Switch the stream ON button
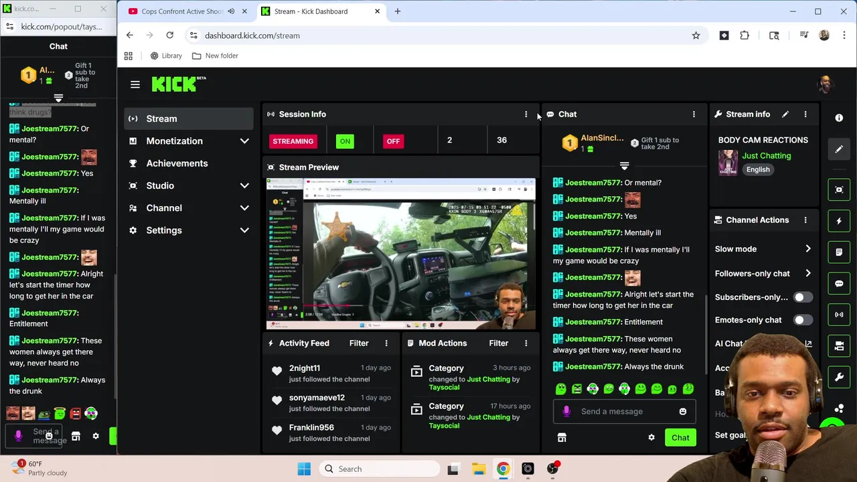 click(x=345, y=141)
